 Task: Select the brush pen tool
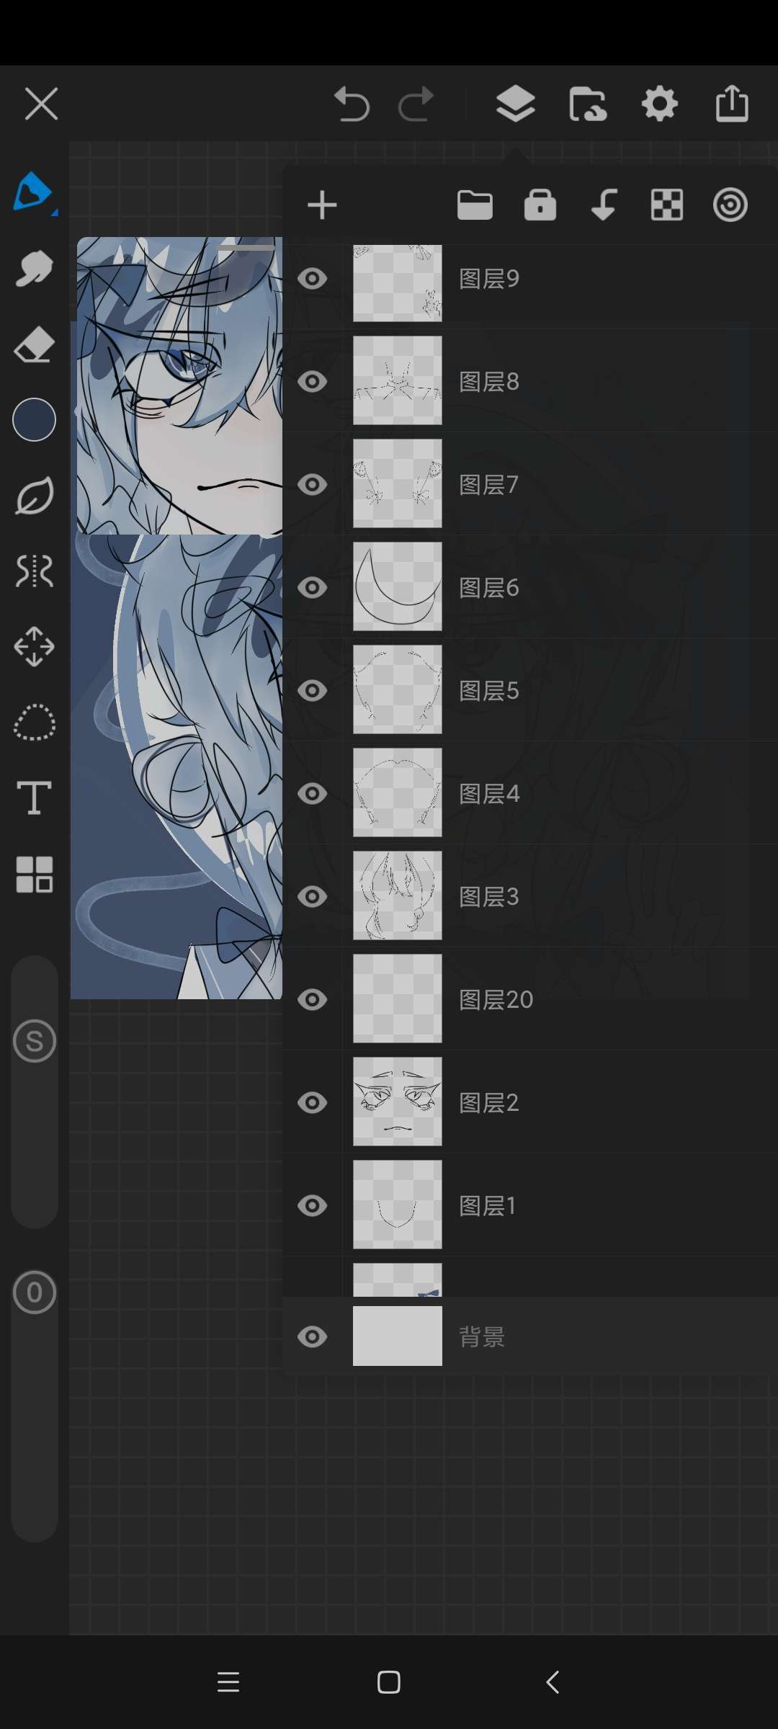[33, 192]
